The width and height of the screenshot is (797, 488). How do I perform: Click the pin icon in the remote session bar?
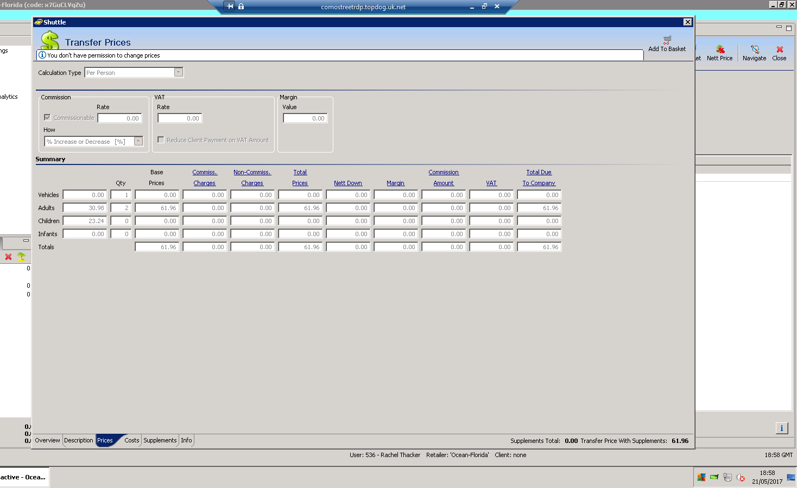(230, 7)
